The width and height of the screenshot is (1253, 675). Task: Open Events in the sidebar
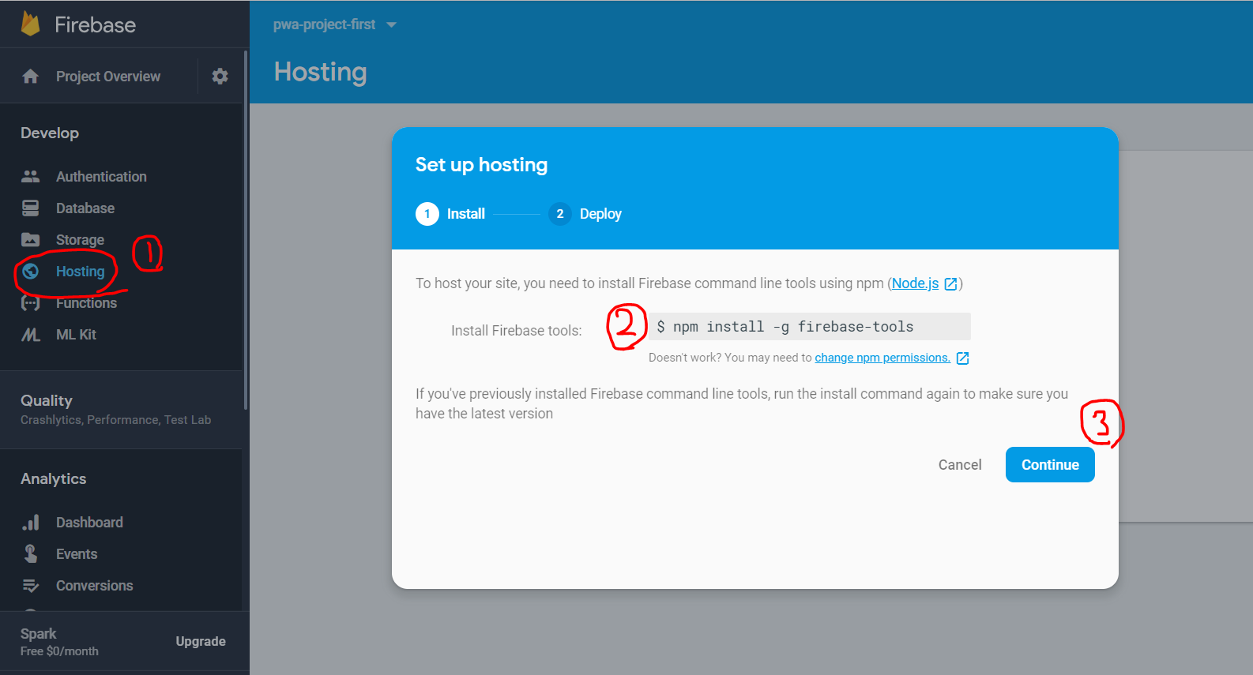77,554
